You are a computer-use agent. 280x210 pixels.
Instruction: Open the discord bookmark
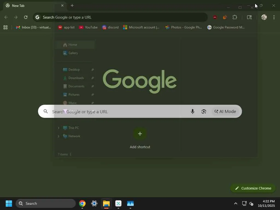point(110,27)
